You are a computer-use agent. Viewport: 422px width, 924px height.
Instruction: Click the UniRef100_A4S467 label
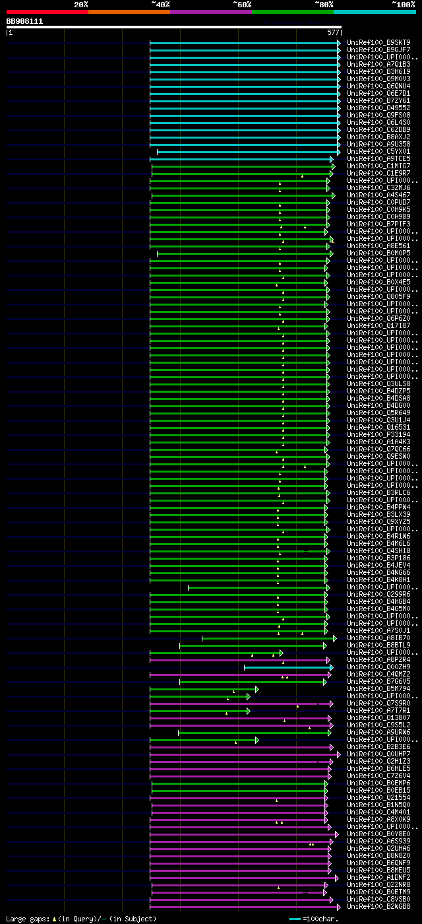click(x=378, y=195)
